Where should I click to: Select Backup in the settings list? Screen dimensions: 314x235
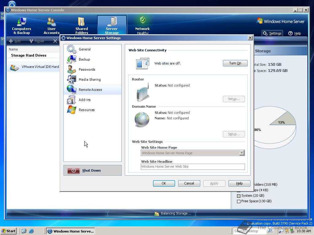point(93,59)
